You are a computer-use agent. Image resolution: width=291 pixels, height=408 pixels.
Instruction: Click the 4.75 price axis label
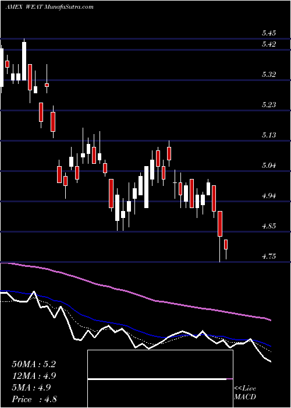click(x=269, y=256)
